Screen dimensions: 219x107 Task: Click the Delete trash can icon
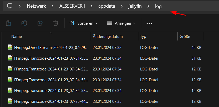point(56,23)
